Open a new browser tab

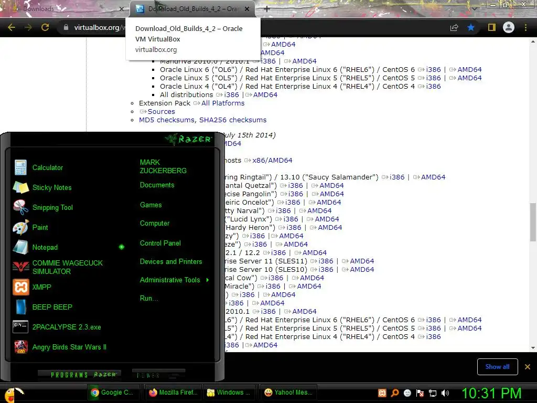pos(267,9)
